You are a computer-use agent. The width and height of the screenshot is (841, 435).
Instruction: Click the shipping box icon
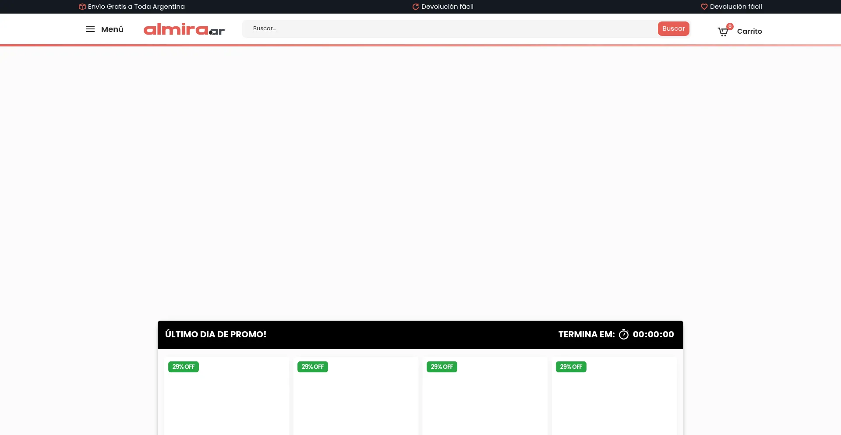[82, 7]
